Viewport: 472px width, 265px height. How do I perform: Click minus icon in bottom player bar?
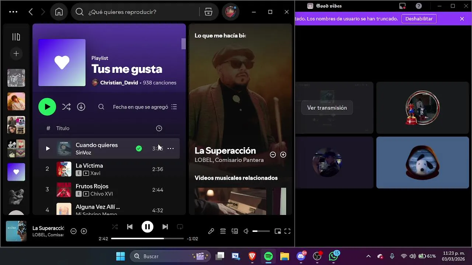73,231
